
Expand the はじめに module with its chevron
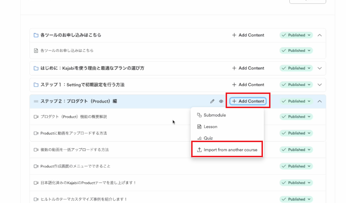(320, 68)
